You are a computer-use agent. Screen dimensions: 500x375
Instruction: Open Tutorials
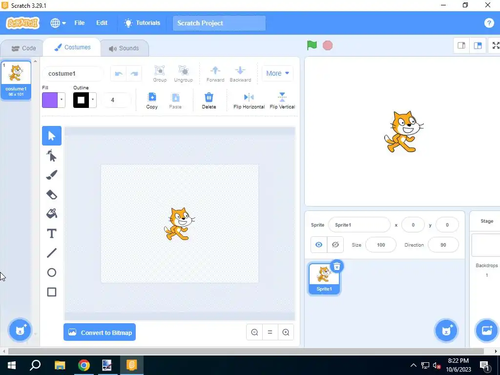point(142,23)
